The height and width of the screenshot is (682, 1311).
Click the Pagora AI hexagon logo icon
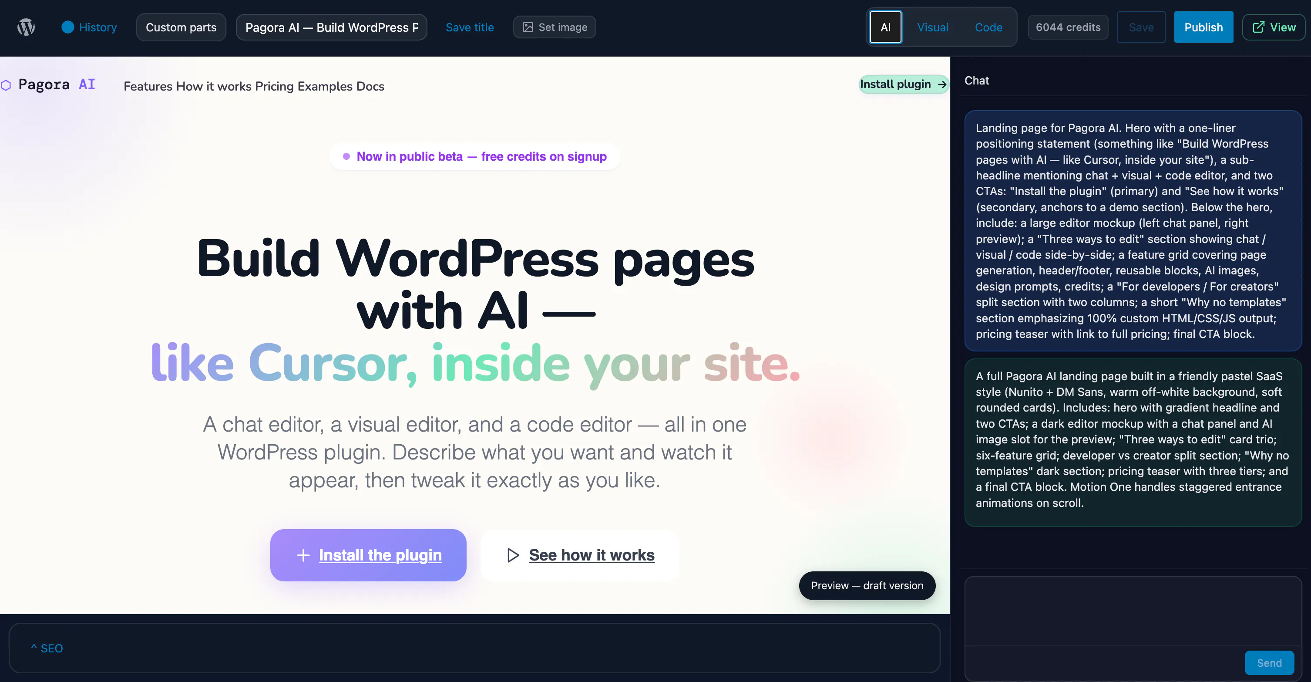click(6, 85)
